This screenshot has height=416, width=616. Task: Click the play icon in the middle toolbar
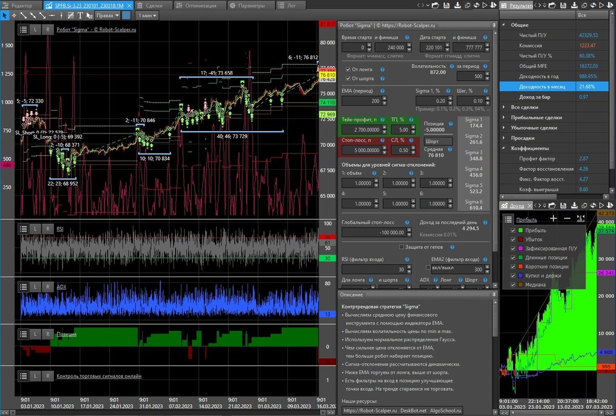[x=485, y=6]
